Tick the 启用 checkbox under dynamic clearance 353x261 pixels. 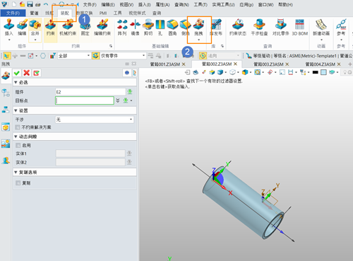[x=18, y=146]
